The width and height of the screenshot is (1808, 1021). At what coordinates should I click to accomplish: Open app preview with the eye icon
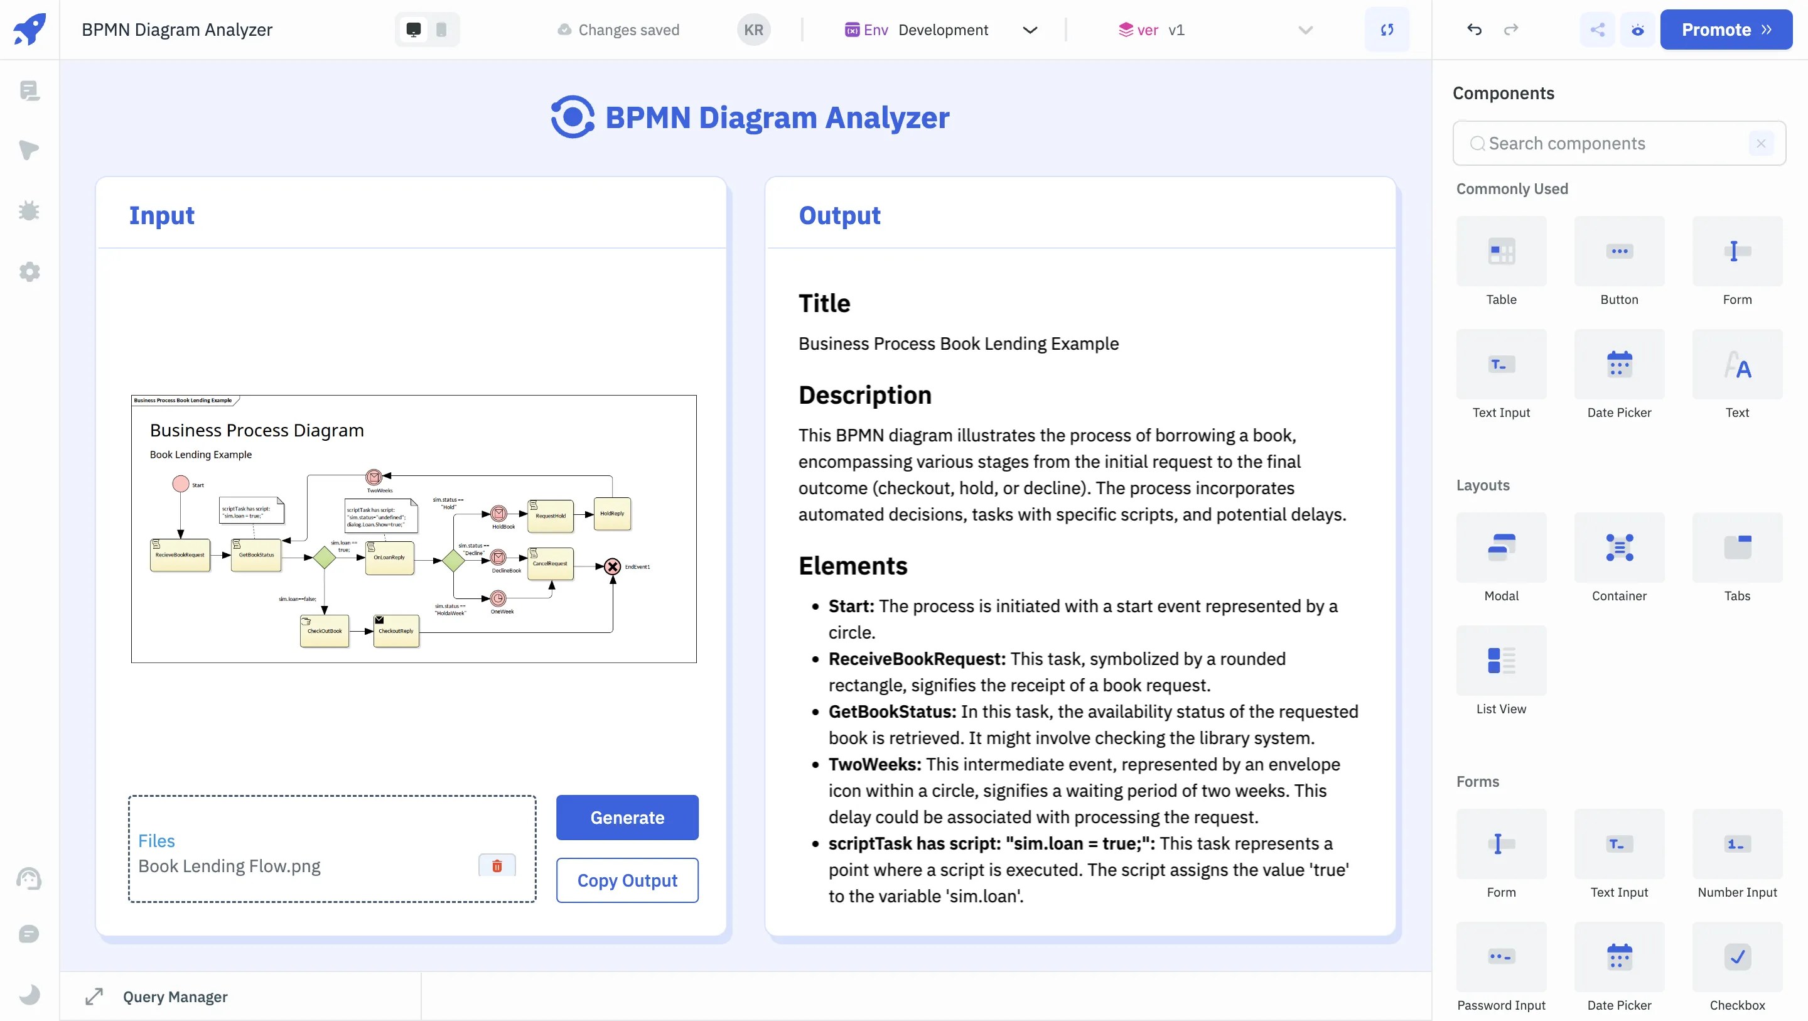pos(1637,30)
